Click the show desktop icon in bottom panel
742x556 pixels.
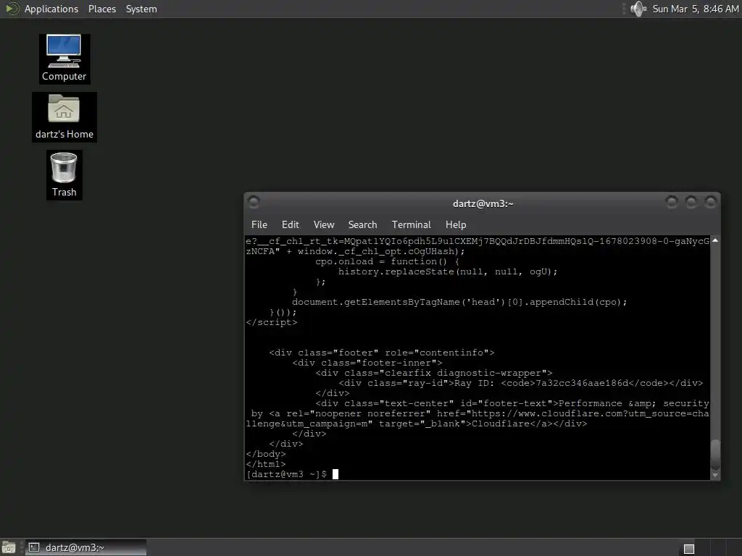click(x=9, y=547)
